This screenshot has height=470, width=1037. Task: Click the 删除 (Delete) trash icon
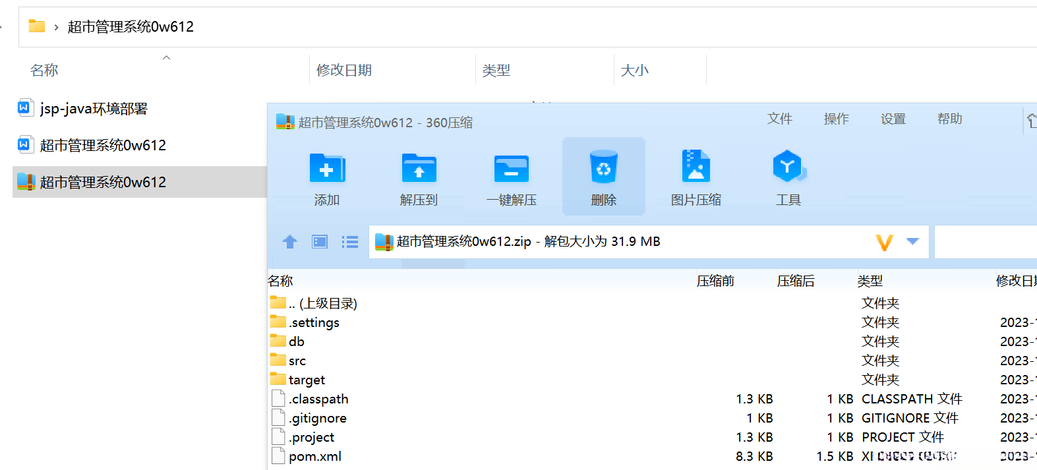(603, 167)
